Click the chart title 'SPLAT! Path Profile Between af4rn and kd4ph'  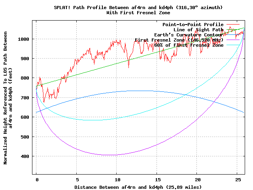coord(113,8)
